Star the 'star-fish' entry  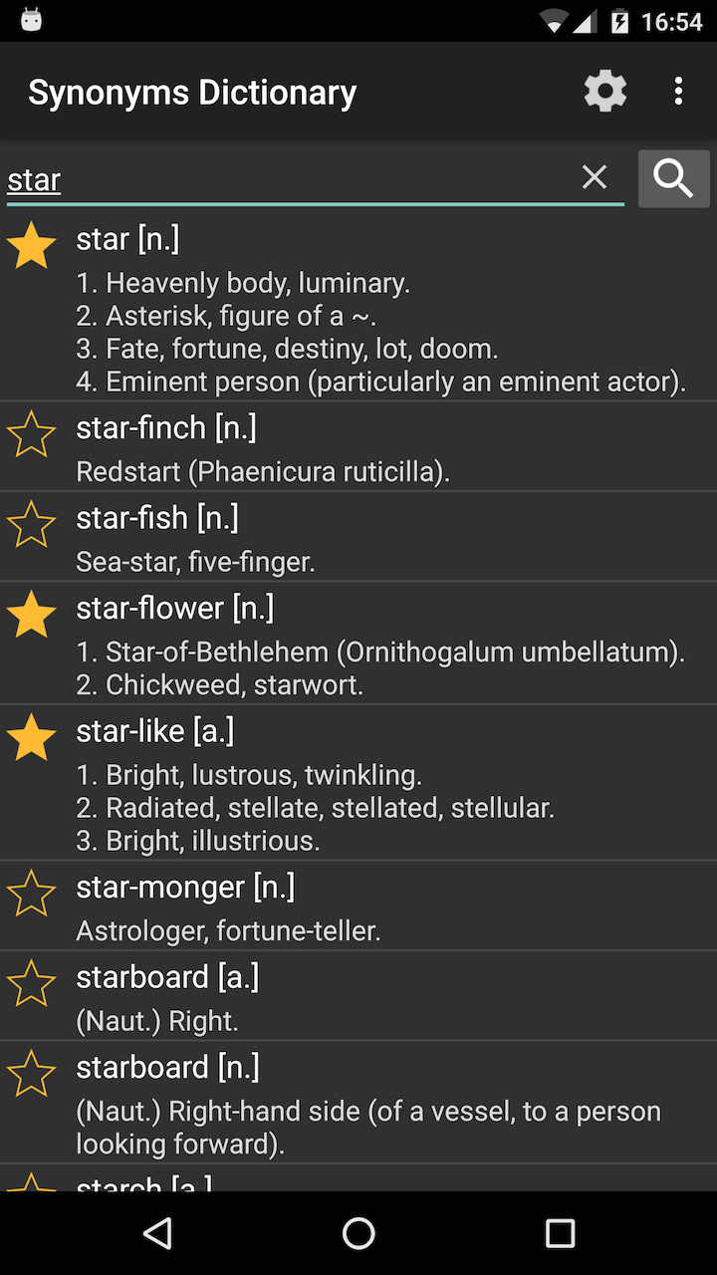click(32, 524)
